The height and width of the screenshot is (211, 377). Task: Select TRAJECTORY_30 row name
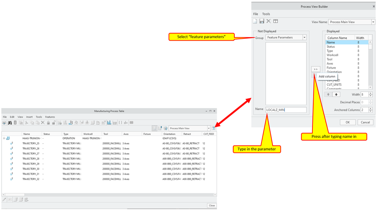31,169
